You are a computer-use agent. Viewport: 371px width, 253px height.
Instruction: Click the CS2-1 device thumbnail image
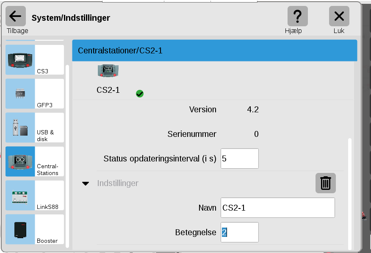[108, 70]
